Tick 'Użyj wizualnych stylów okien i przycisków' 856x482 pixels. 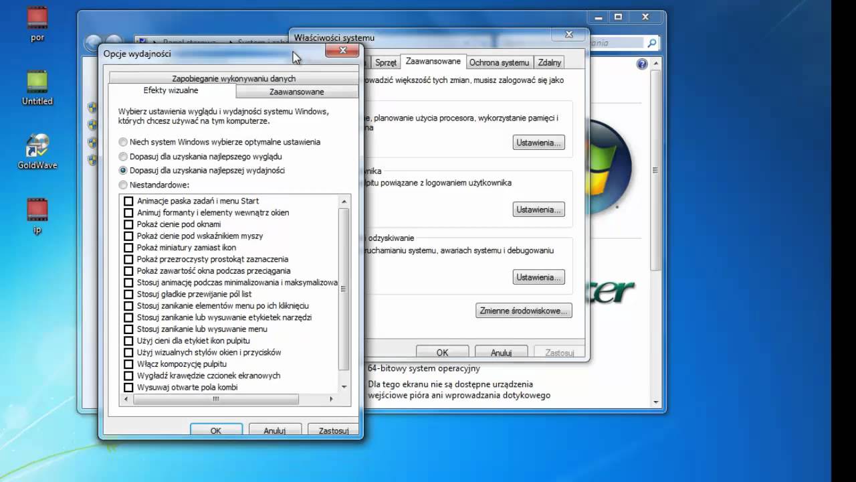coord(128,352)
